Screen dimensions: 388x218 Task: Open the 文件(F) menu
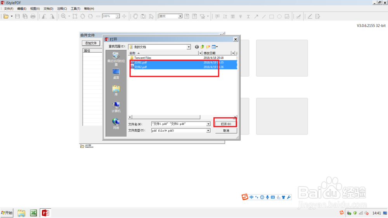pos(9,9)
